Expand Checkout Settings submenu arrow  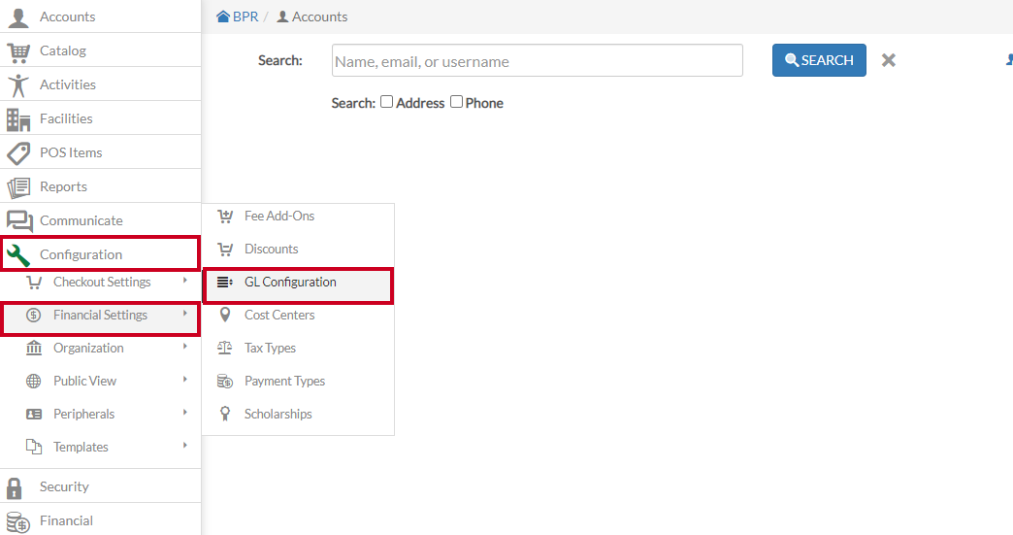184,281
